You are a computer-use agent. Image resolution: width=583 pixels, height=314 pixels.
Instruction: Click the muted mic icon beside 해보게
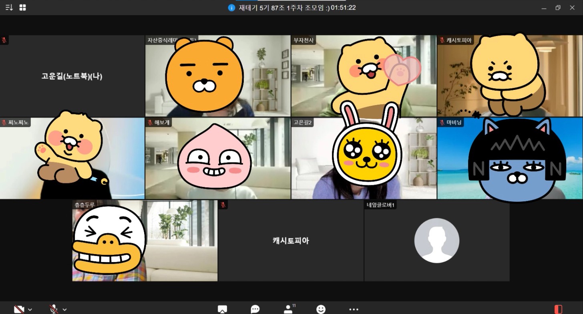pos(150,122)
